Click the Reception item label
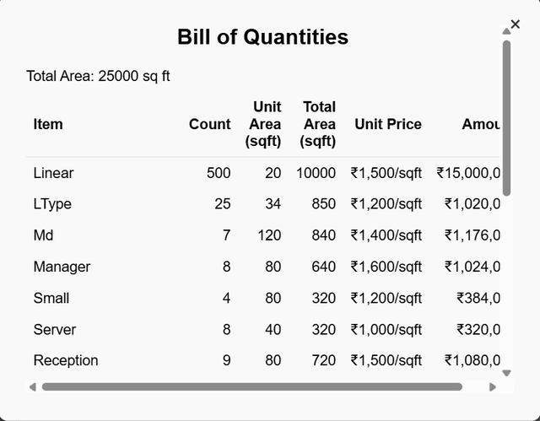This screenshot has width=540, height=421. [66, 360]
